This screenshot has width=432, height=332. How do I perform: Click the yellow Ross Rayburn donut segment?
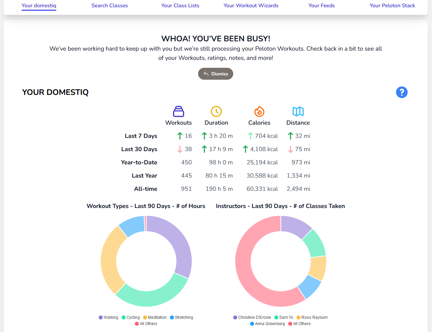(x=318, y=268)
